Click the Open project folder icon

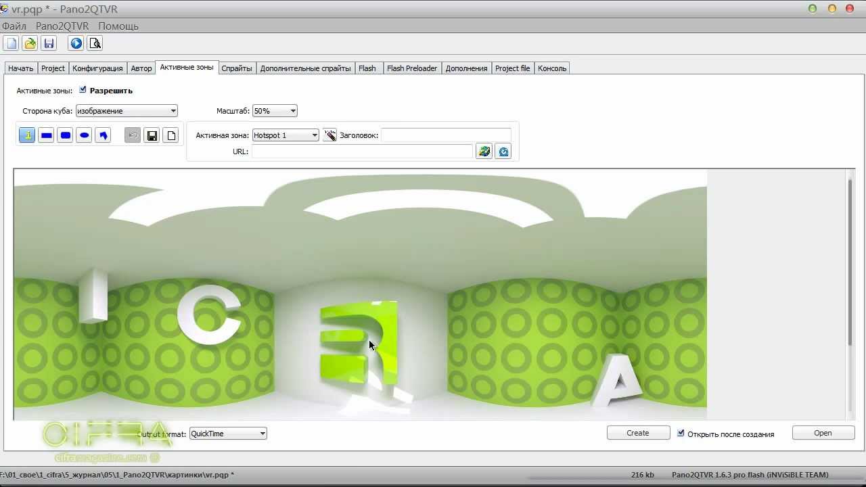tap(30, 43)
